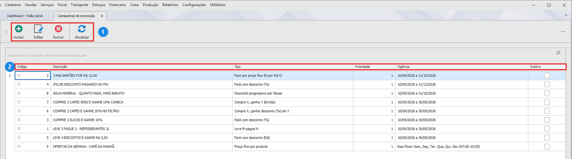Screen dimensions: 572x159
Task: Open the Relatórios menu
Action: coord(170,5)
